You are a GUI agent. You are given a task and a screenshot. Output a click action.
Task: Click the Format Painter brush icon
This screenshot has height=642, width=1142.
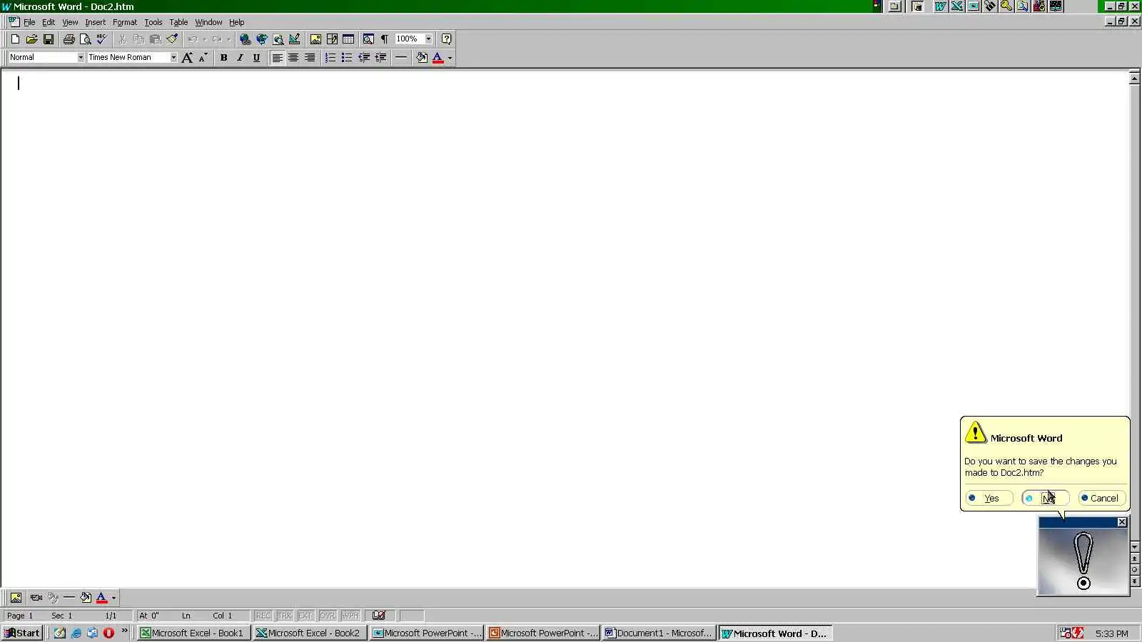point(172,39)
